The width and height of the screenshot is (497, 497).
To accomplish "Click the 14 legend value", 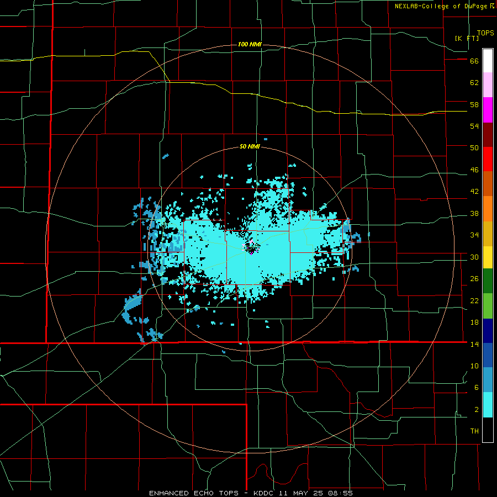I will click(474, 344).
